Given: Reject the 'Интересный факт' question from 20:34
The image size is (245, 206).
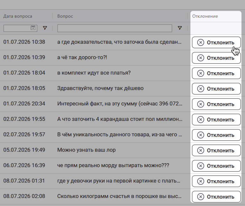Looking at the screenshot, I should (x=216, y=104).
